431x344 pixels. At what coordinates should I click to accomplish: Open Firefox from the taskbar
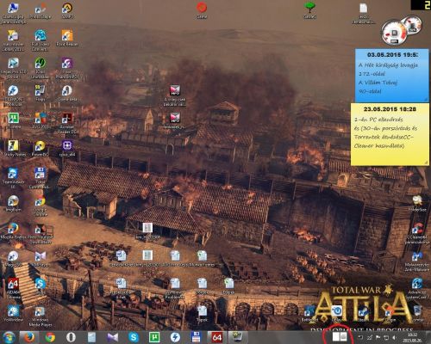(29, 337)
